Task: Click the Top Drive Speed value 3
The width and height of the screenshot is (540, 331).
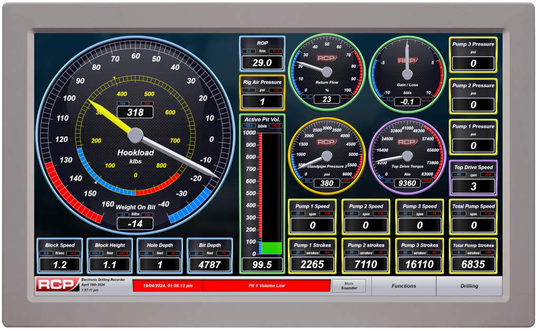Action: (x=473, y=186)
